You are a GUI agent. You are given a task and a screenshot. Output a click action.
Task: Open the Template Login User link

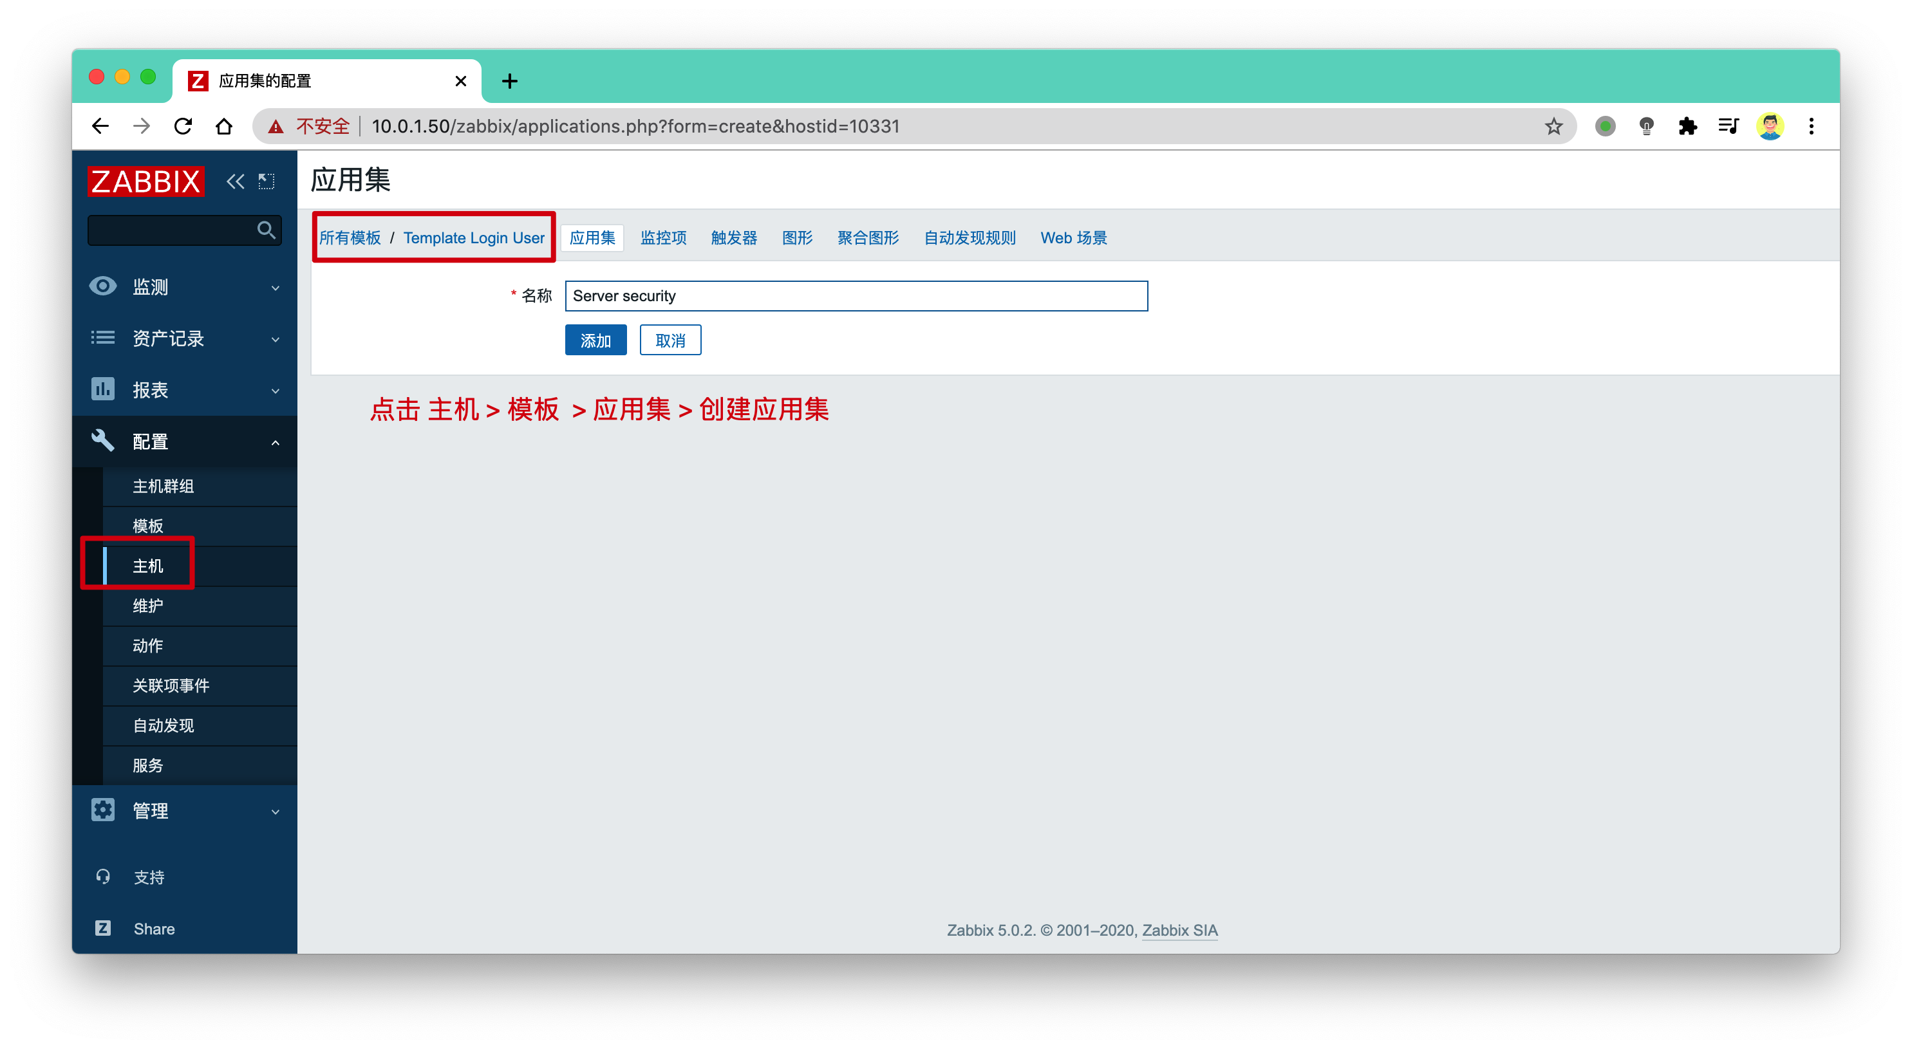point(474,237)
